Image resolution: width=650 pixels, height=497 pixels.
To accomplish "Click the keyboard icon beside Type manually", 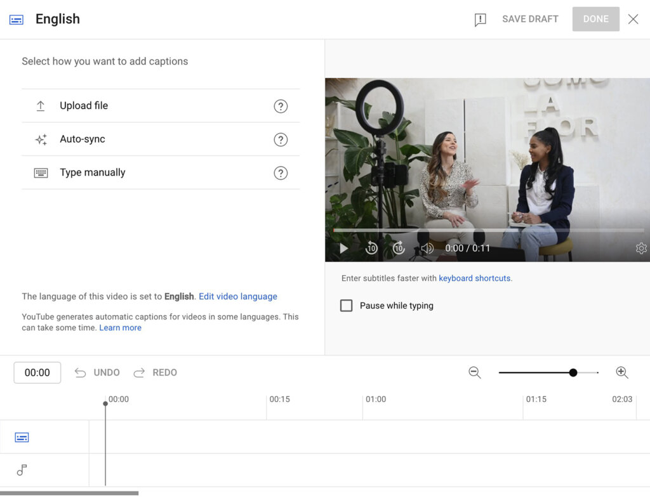I will tap(41, 172).
